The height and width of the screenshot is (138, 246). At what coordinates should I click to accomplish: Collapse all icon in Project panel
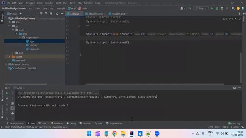click(x=51, y=14)
